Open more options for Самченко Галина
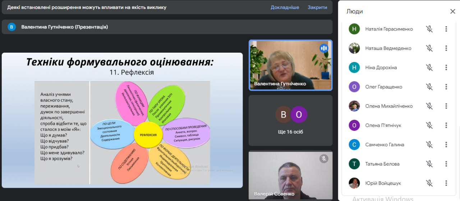The height and width of the screenshot is (201, 460). click(x=446, y=145)
